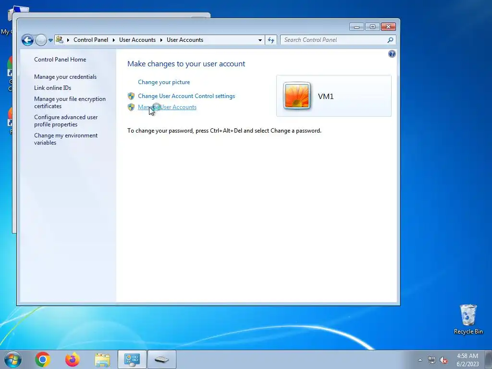The image size is (492, 369).
Task: Click the Show desktop strip
Action: (489, 359)
